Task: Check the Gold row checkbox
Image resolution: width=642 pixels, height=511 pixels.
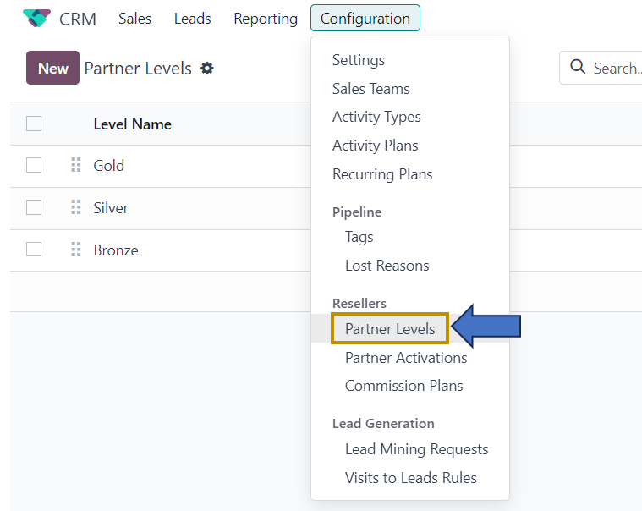Action: (x=34, y=165)
